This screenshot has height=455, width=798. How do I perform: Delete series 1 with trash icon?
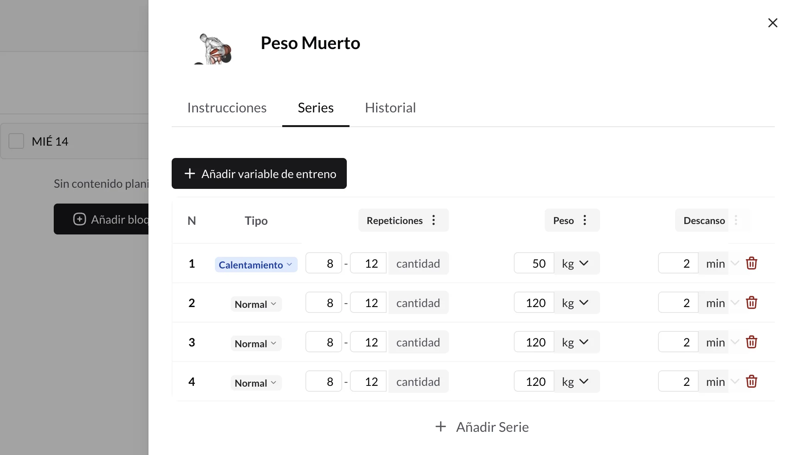pyautogui.click(x=751, y=263)
